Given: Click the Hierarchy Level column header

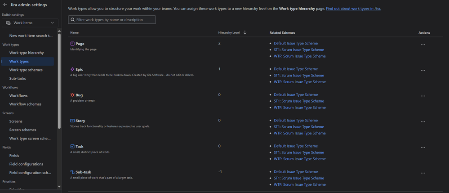Looking at the screenshot, I should pyautogui.click(x=229, y=33).
